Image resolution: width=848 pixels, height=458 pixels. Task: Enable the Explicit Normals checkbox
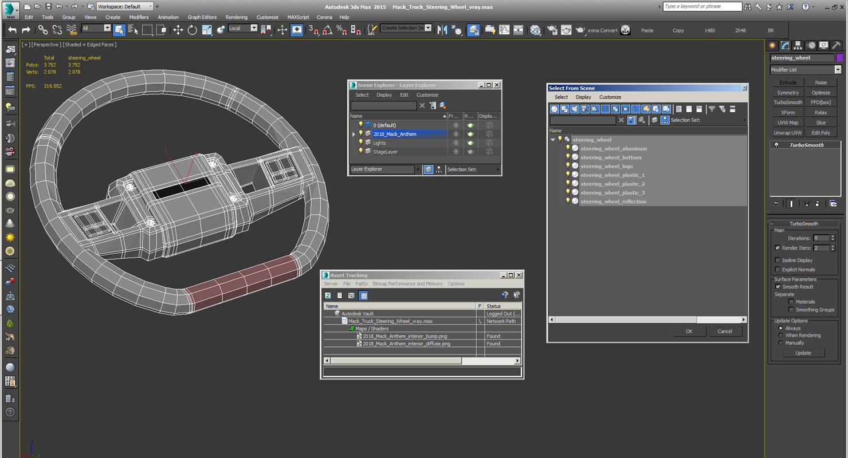click(x=778, y=269)
